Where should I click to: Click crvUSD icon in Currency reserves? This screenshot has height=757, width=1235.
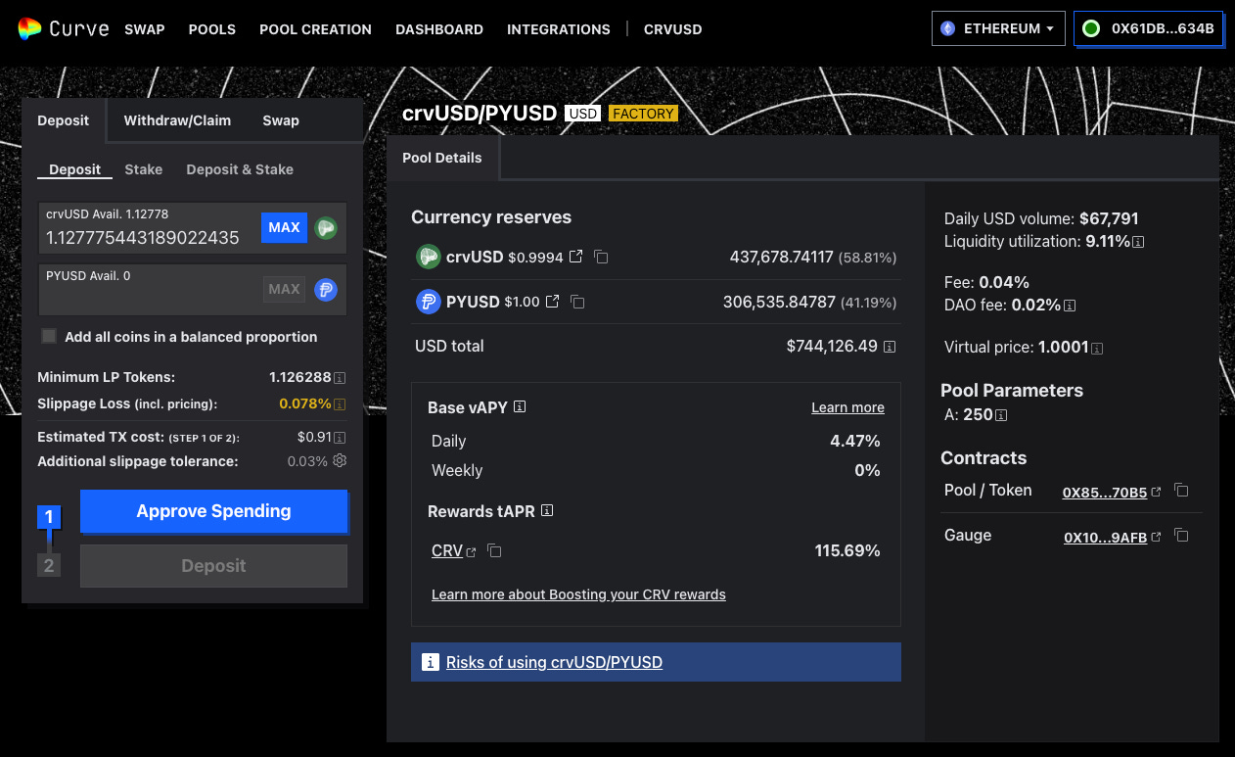tap(428, 257)
